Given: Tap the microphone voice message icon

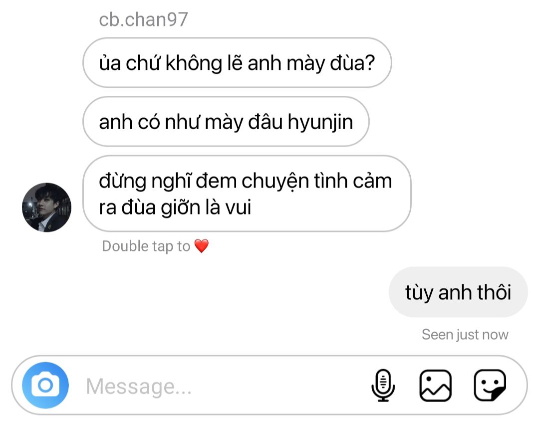Looking at the screenshot, I should coord(383,385).
